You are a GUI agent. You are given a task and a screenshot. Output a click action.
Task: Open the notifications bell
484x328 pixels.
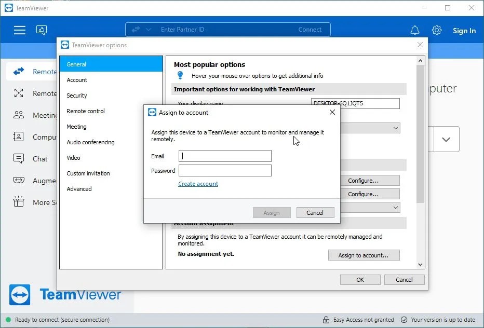415,30
